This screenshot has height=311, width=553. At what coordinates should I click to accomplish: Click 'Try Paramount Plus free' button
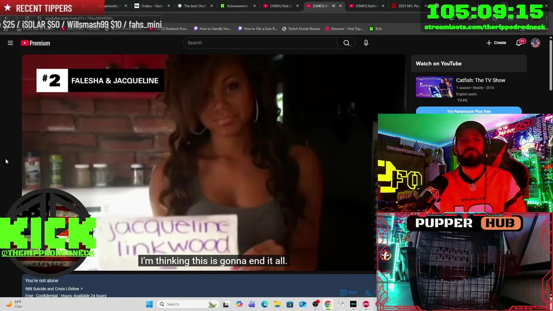point(469,111)
